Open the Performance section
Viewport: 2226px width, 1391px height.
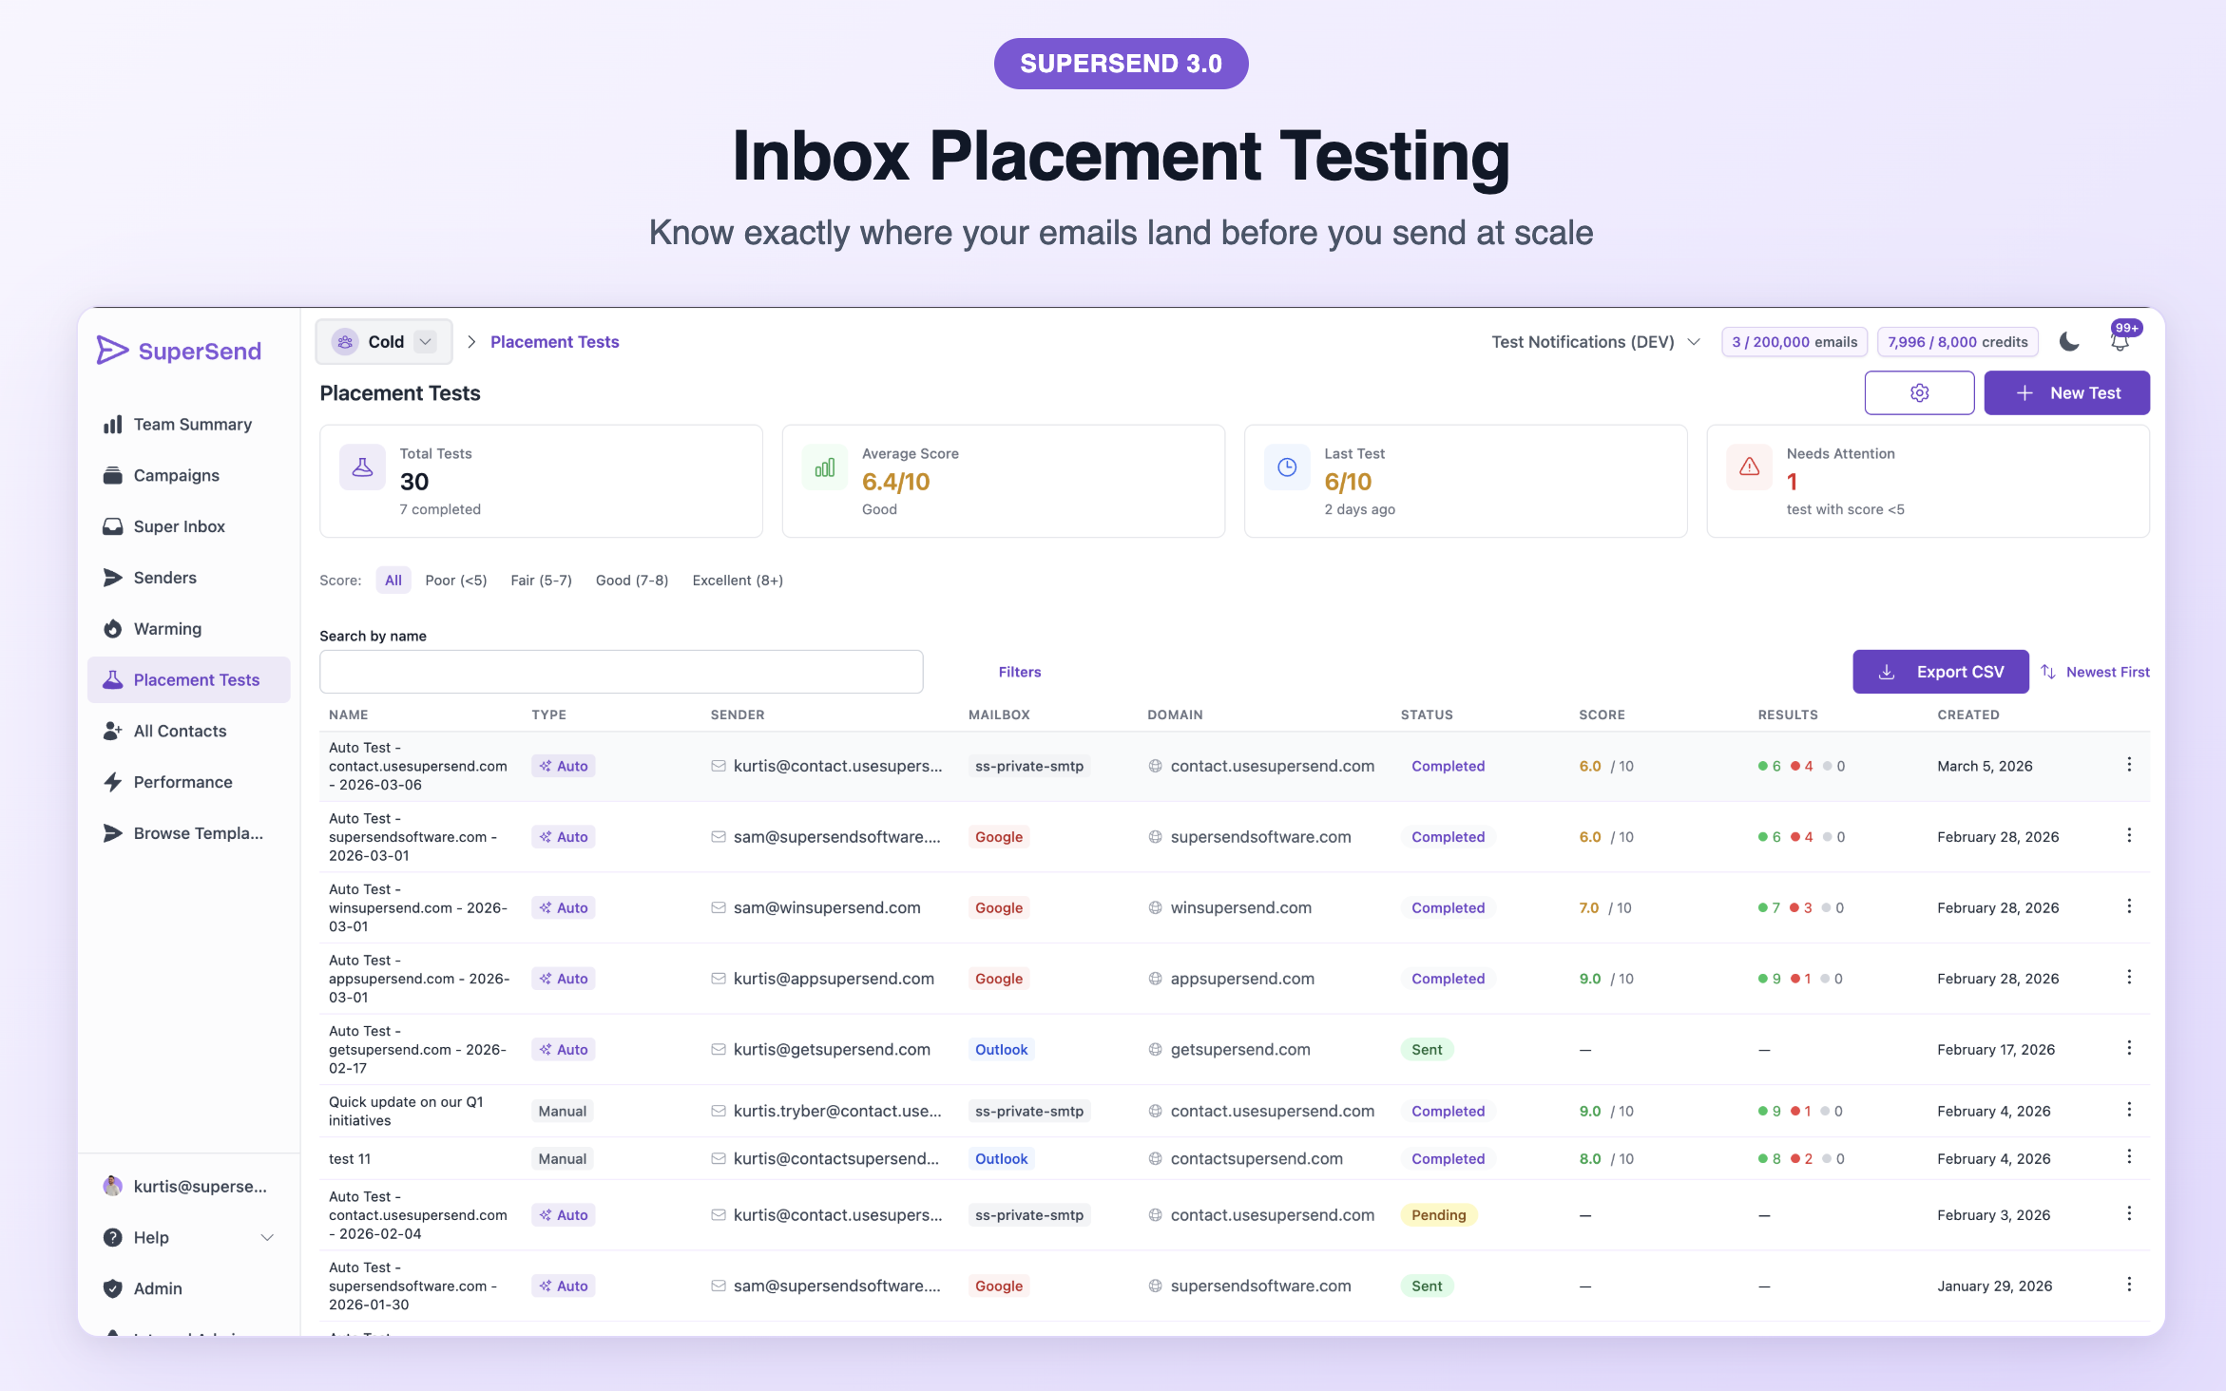tap(182, 781)
